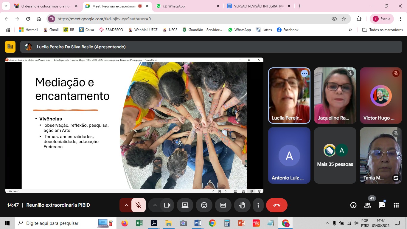Click the red leave call button
The height and width of the screenshot is (229, 407).
pos(276,205)
